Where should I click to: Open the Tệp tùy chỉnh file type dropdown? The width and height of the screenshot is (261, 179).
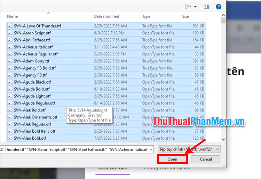[x=189, y=149]
